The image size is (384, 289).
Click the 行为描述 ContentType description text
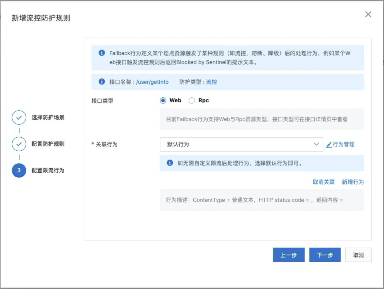coord(254,200)
